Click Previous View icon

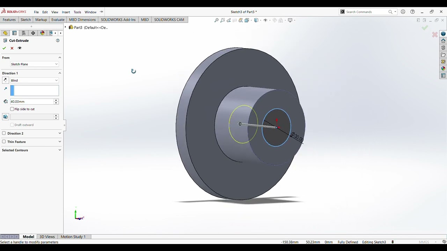click(x=229, y=20)
